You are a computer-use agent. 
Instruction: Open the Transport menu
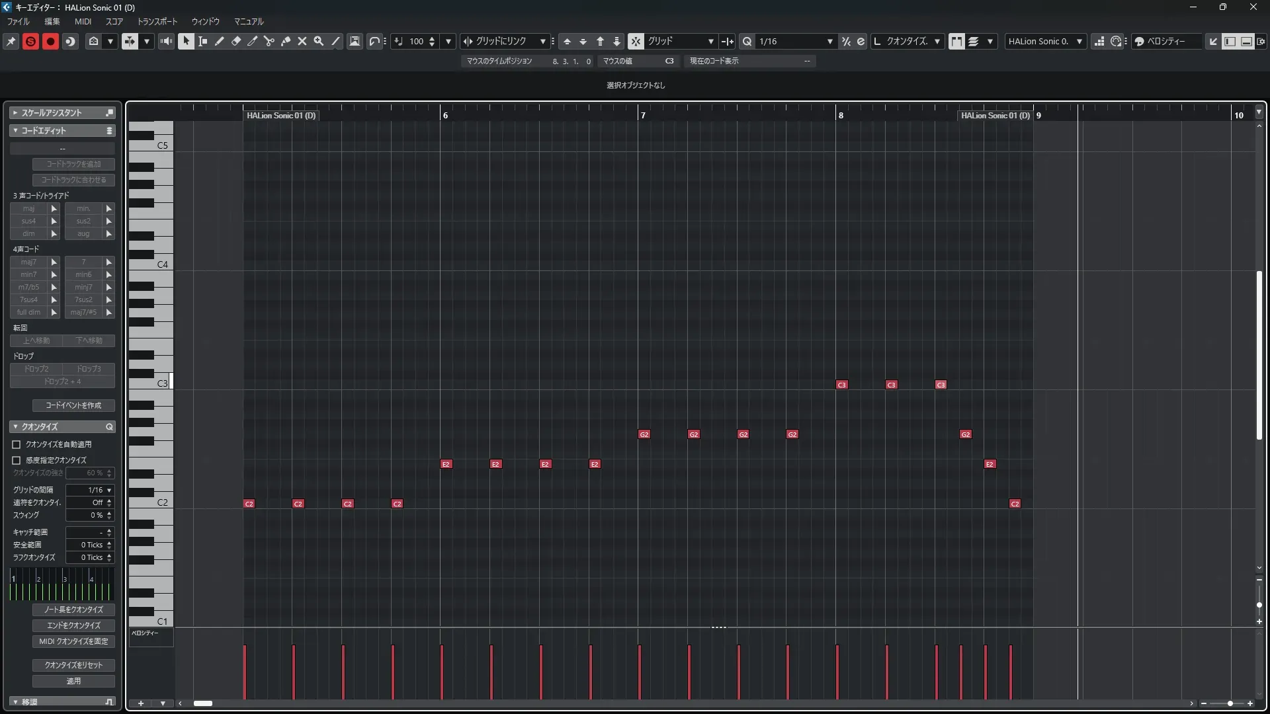[x=157, y=21]
